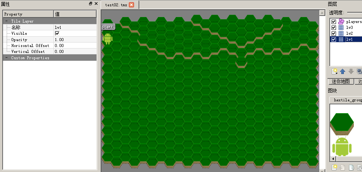Toggle visibility of the lv1 layer
The height and width of the screenshot is (172, 362).
click(334, 40)
